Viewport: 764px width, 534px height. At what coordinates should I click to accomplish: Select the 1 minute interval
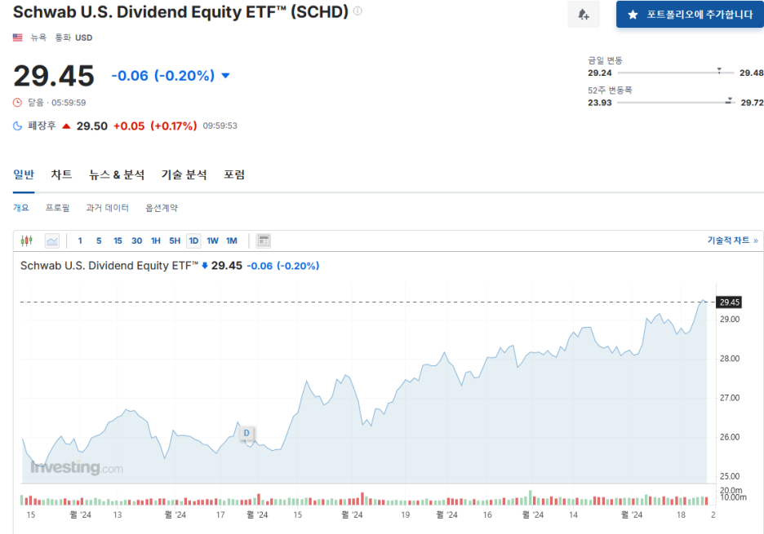[x=80, y=241]
